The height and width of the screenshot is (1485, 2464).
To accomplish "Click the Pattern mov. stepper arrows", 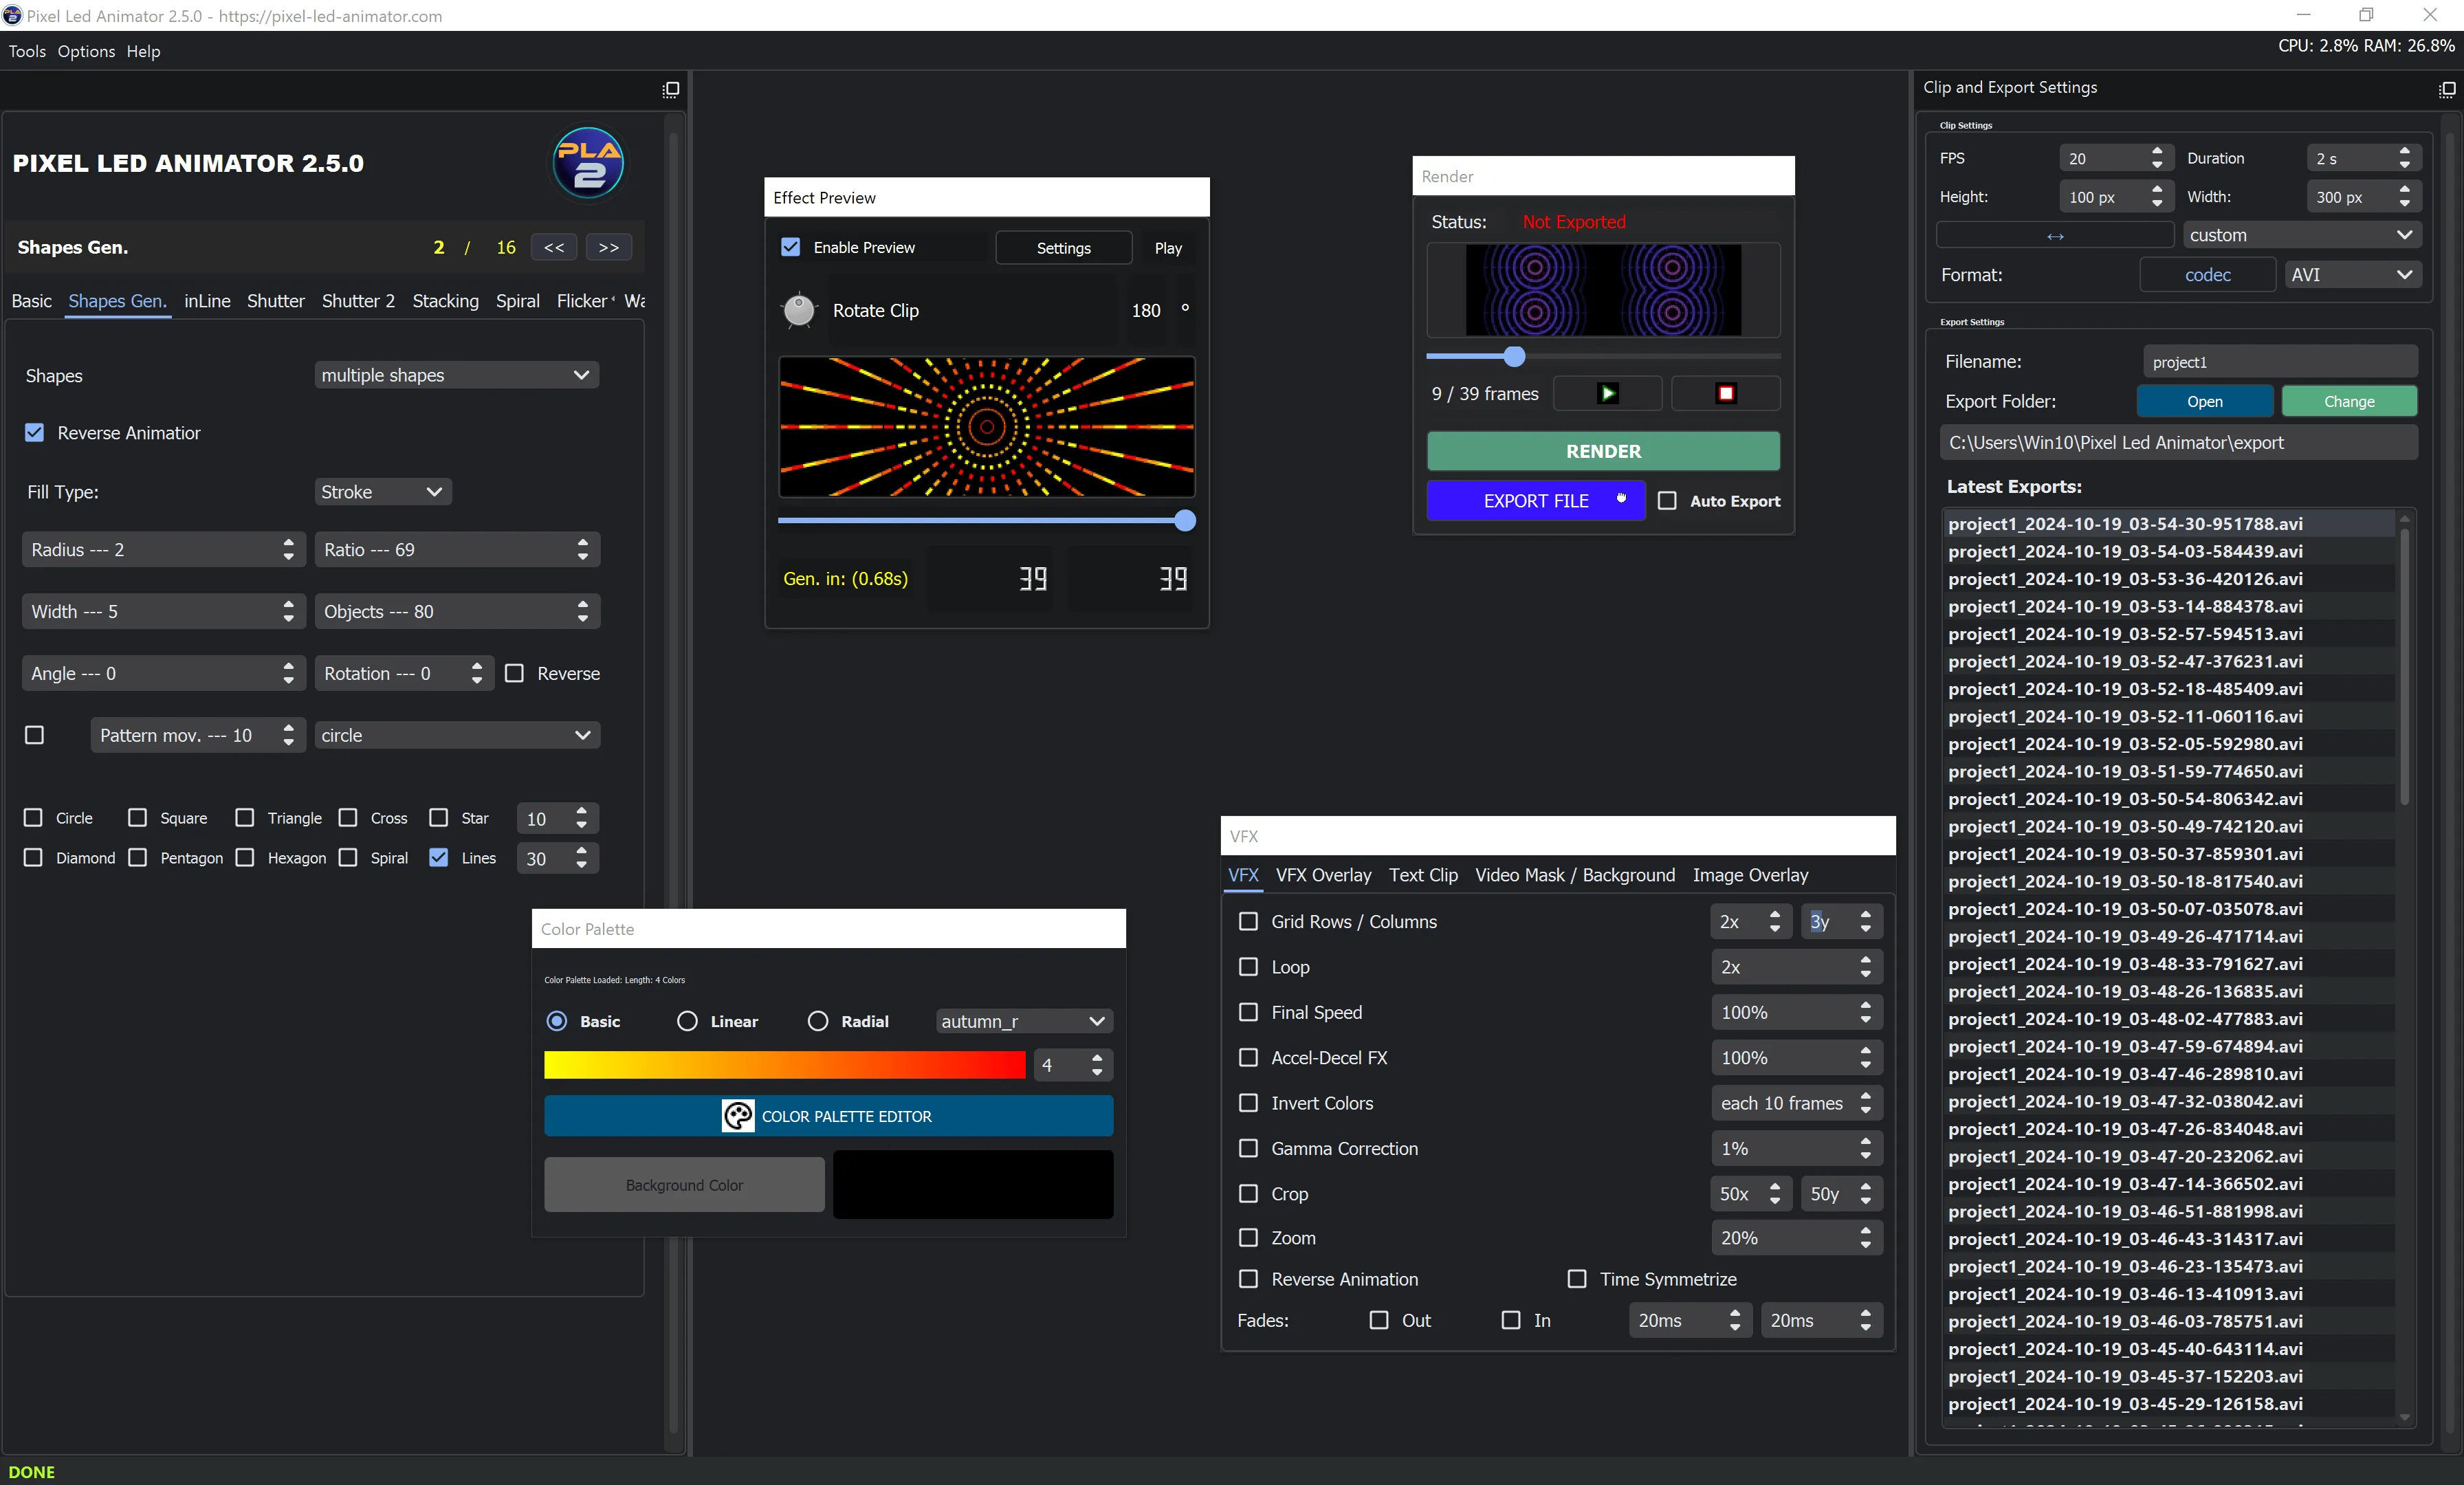I will [288, 735].
